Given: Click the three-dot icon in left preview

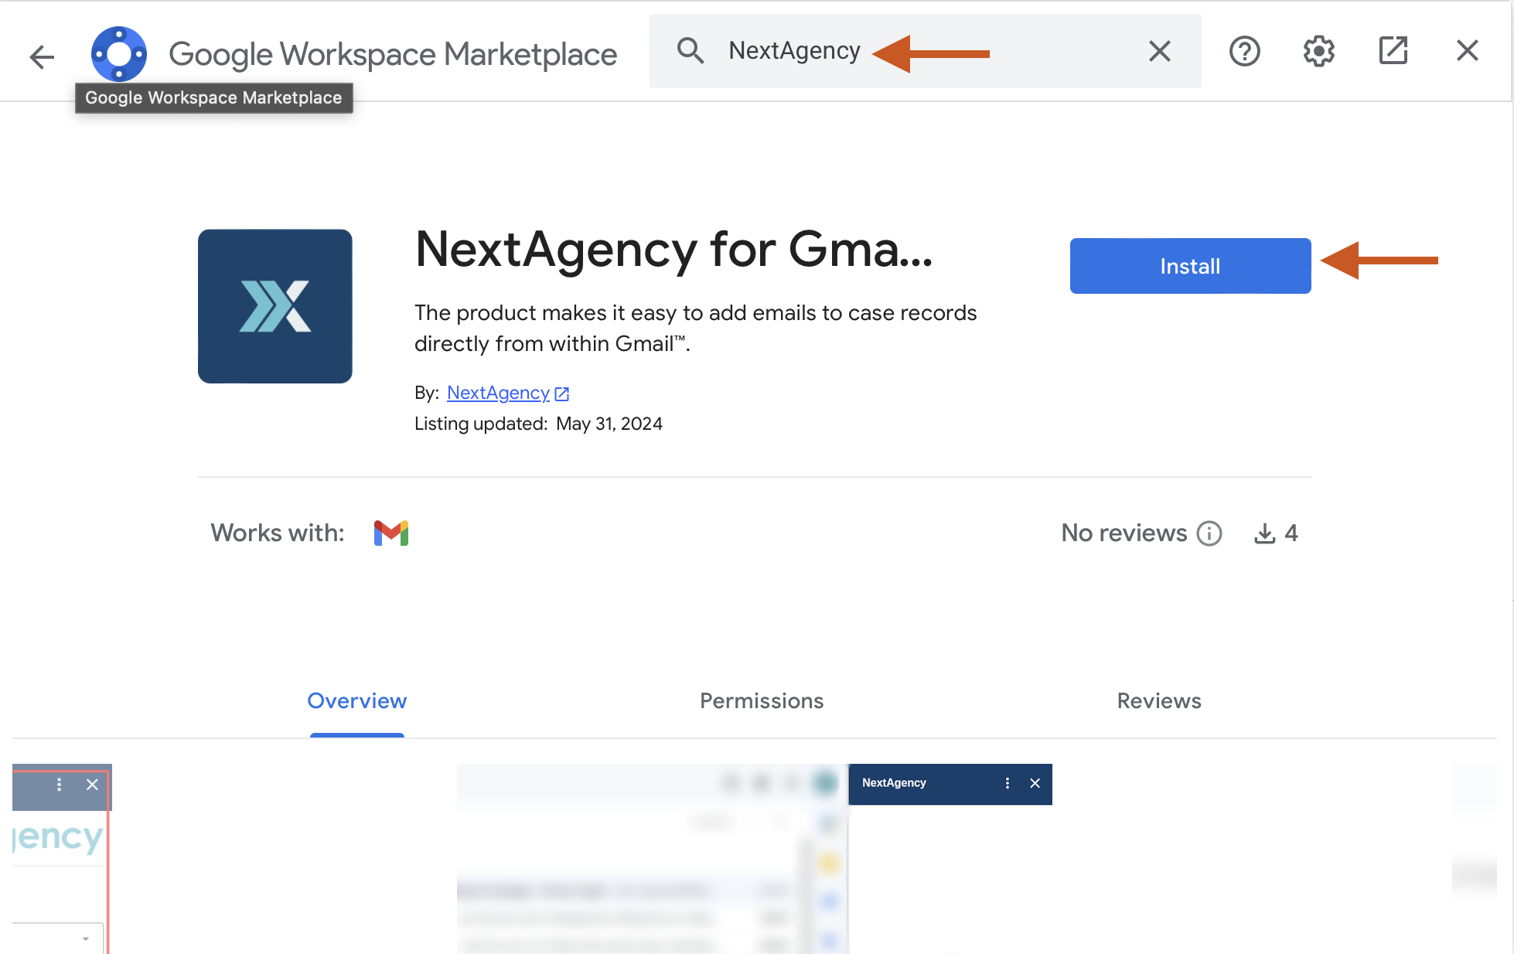Looking at the screenshot, I should coord(59,785).
